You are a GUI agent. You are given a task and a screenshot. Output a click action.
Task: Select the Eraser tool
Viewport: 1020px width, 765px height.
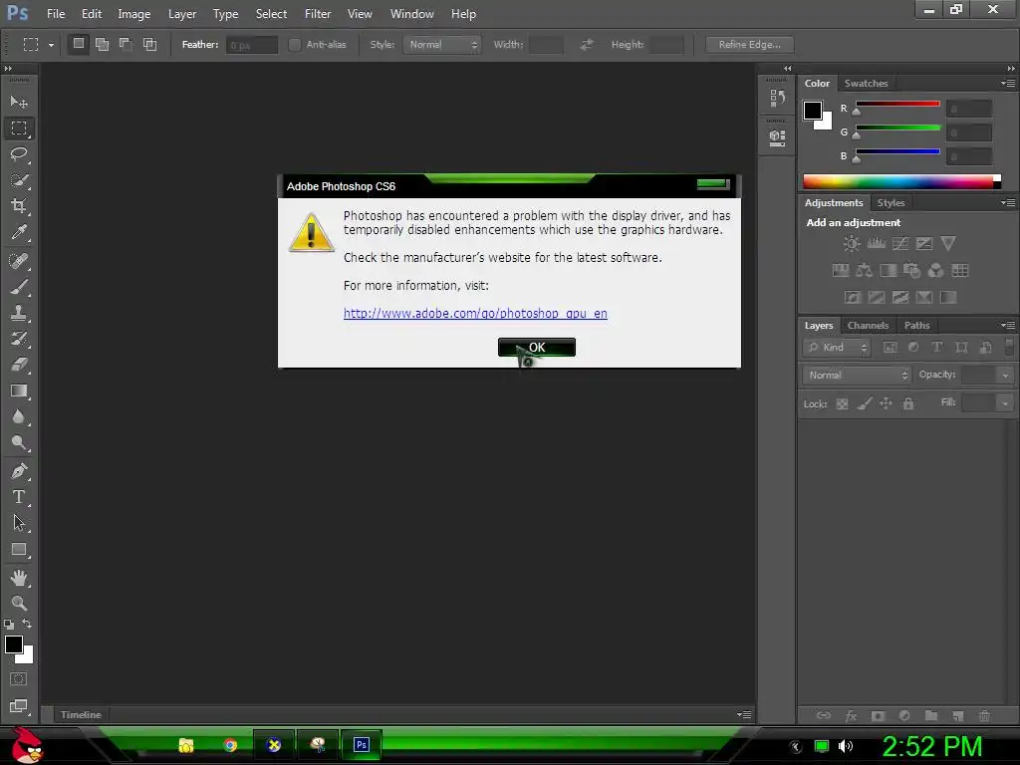coord(19,365)
